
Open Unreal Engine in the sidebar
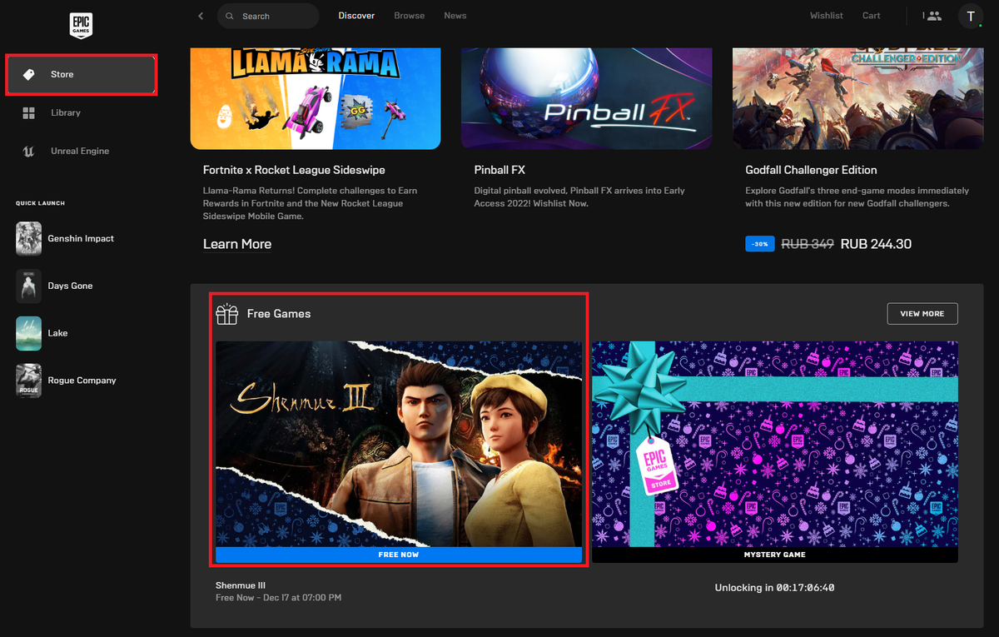pos(81,152)
